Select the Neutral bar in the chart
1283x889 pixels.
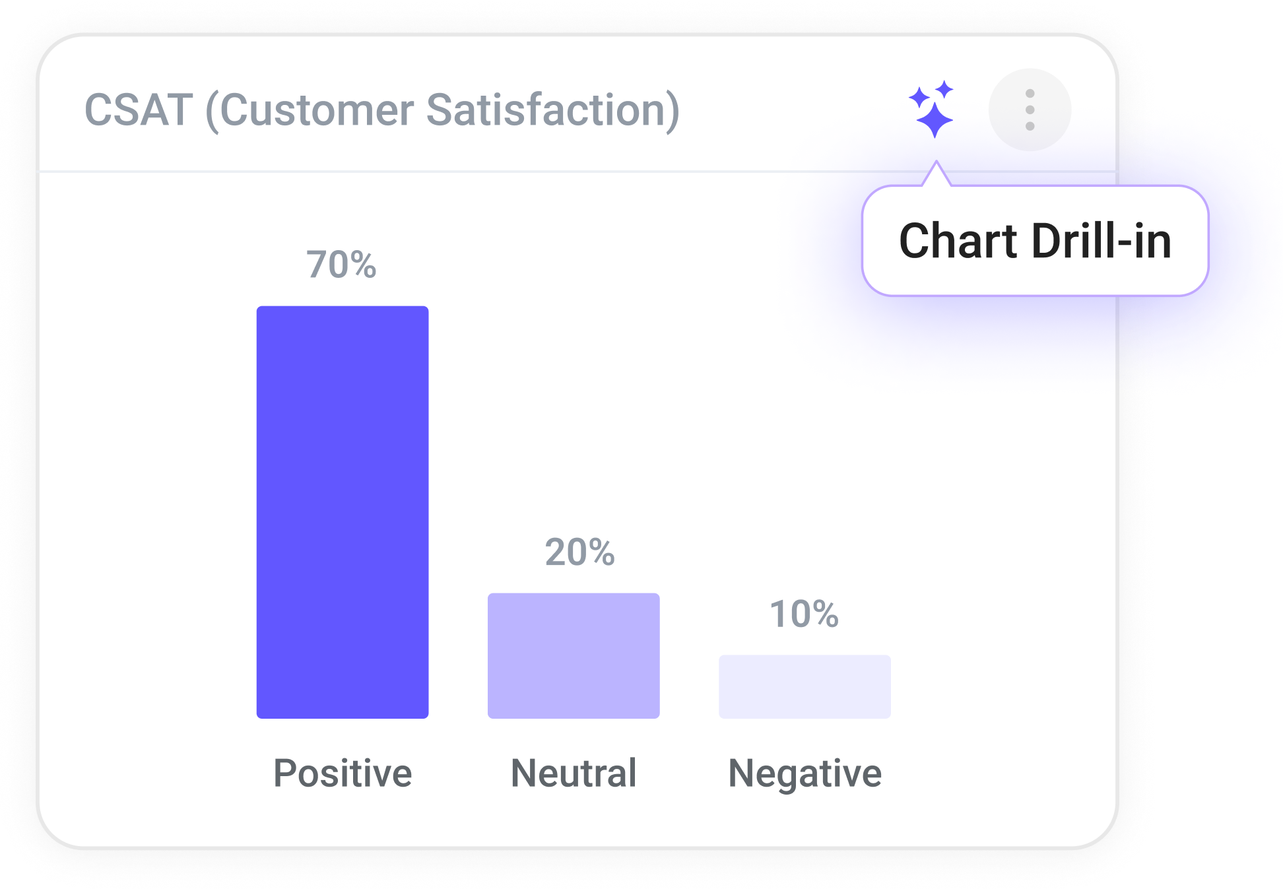coord(574,655)
